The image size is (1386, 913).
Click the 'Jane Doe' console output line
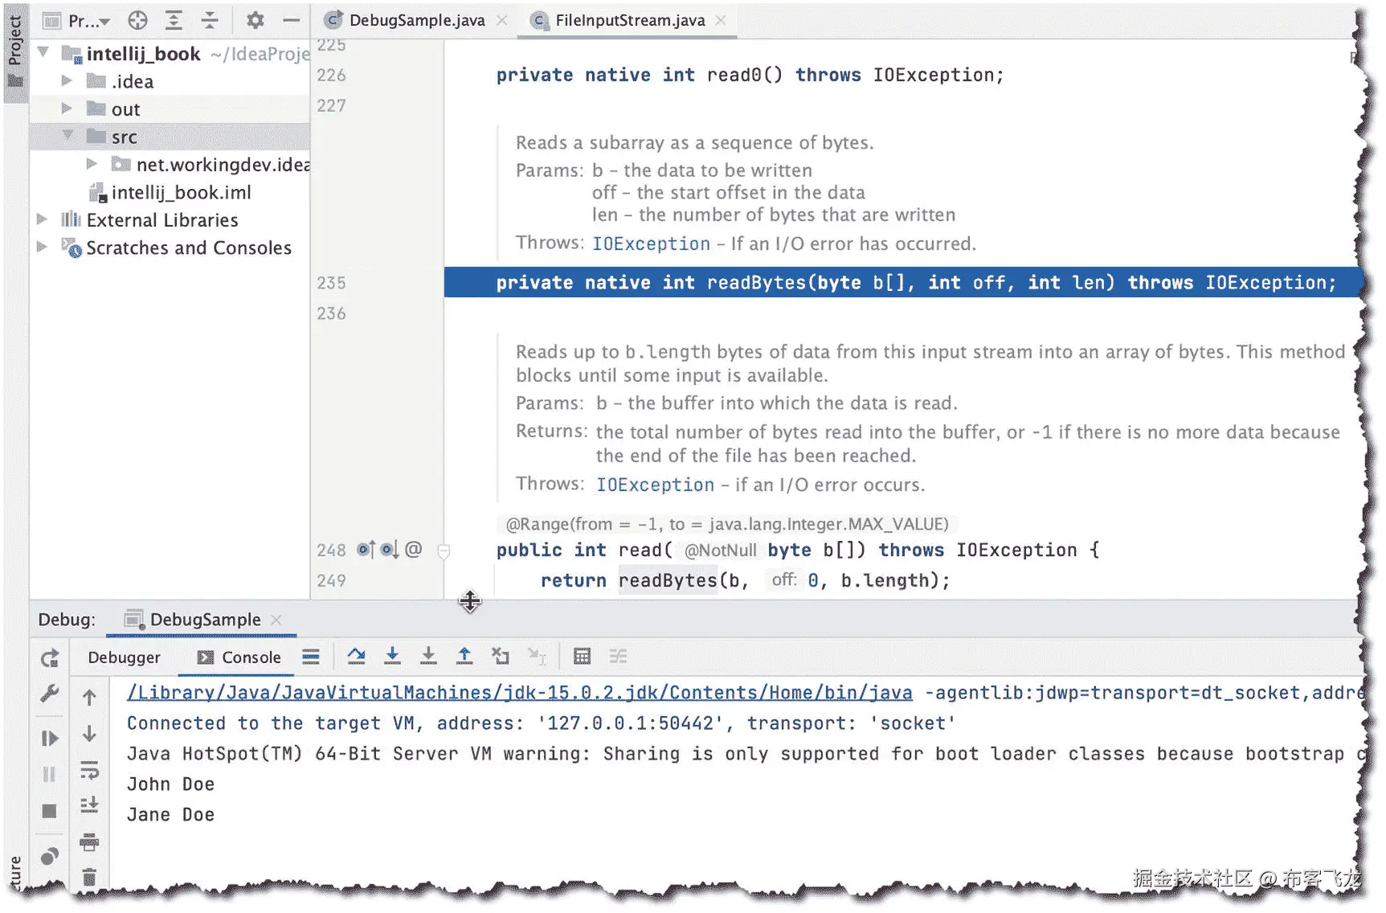point(170,814)
